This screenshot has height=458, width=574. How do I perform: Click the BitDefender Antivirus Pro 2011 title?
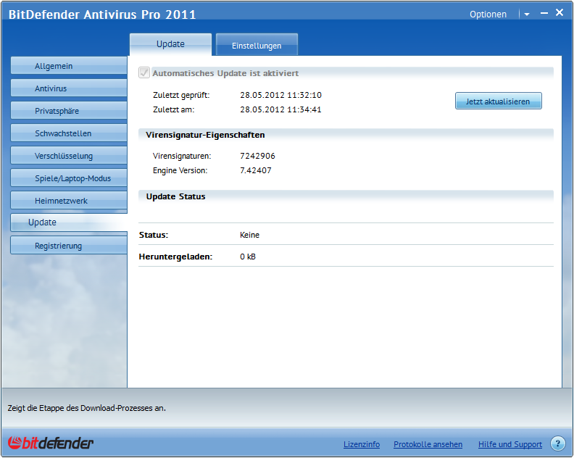coord(102,14)
